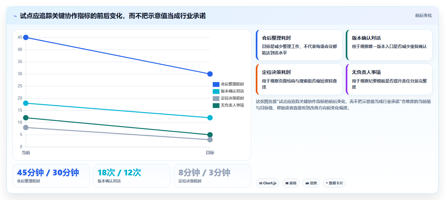
Task: Select the 表格 tag chip
Action: point(291,183)
